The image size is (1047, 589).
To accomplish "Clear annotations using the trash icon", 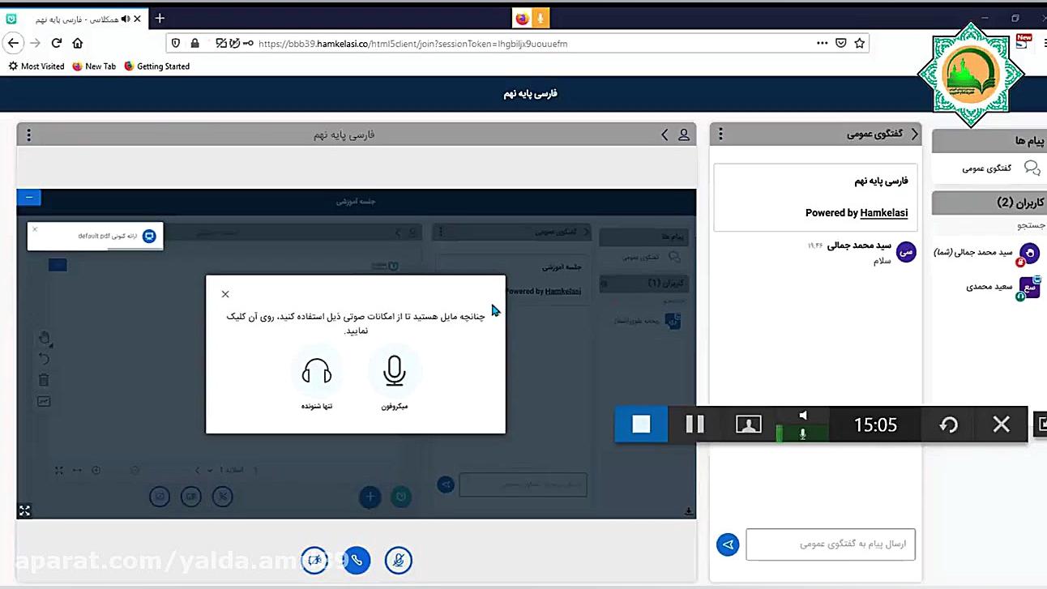I will (x=45, y=379).
